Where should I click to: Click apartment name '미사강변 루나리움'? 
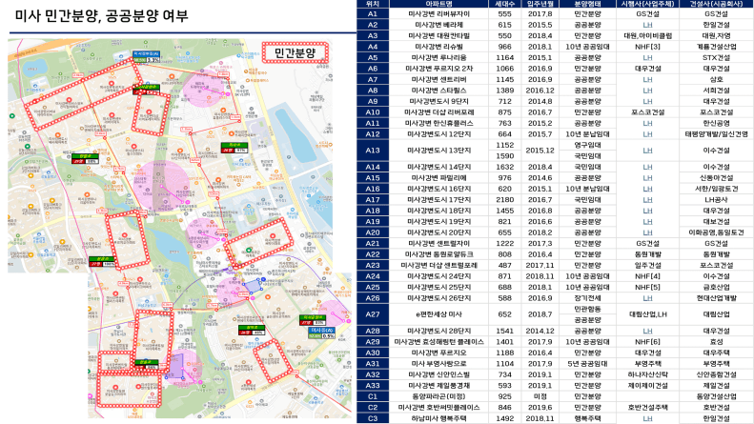[x=438, y=58]
